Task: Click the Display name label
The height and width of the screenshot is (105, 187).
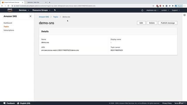Action: (116, 39)
